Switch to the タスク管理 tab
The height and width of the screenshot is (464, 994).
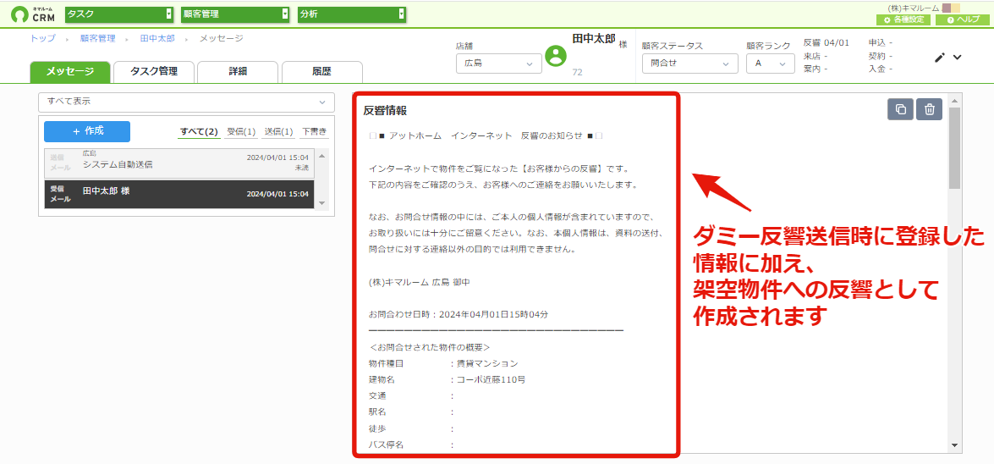153,72
